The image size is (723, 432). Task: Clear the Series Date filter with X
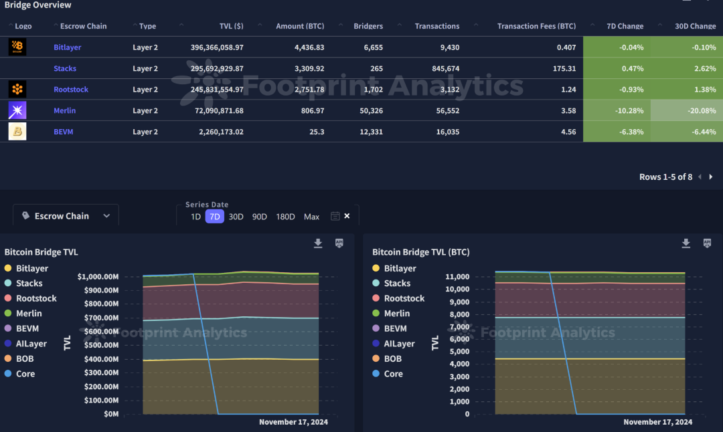[347, 216]
